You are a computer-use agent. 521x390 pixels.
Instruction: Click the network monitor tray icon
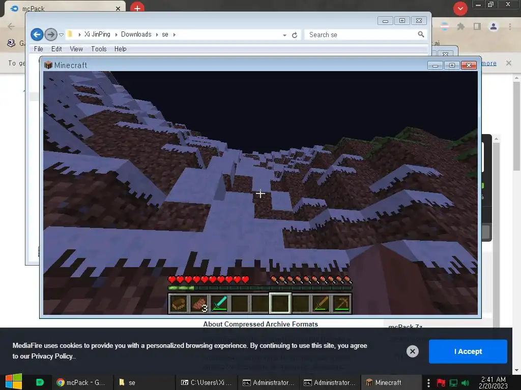(453, 383)
